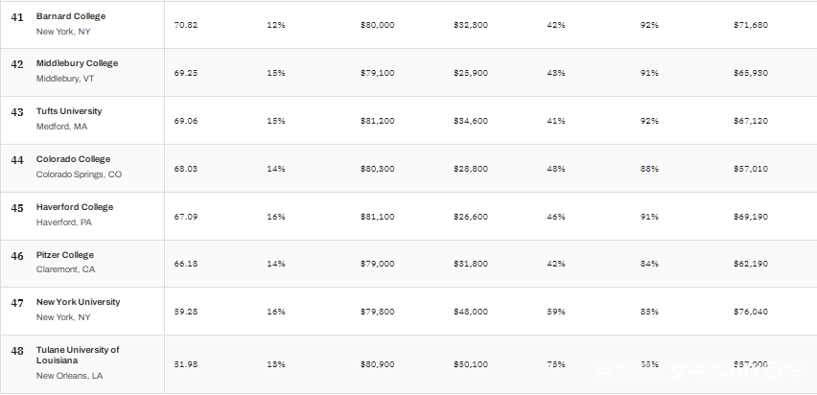Click Barnard score 70.82
The height and width of the screenshot is (395, 817).
tap(186, 25)
